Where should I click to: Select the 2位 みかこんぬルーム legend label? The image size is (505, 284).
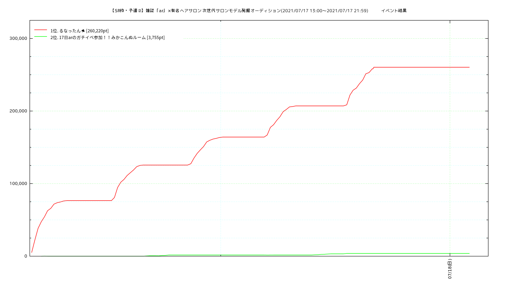point(107,37)
